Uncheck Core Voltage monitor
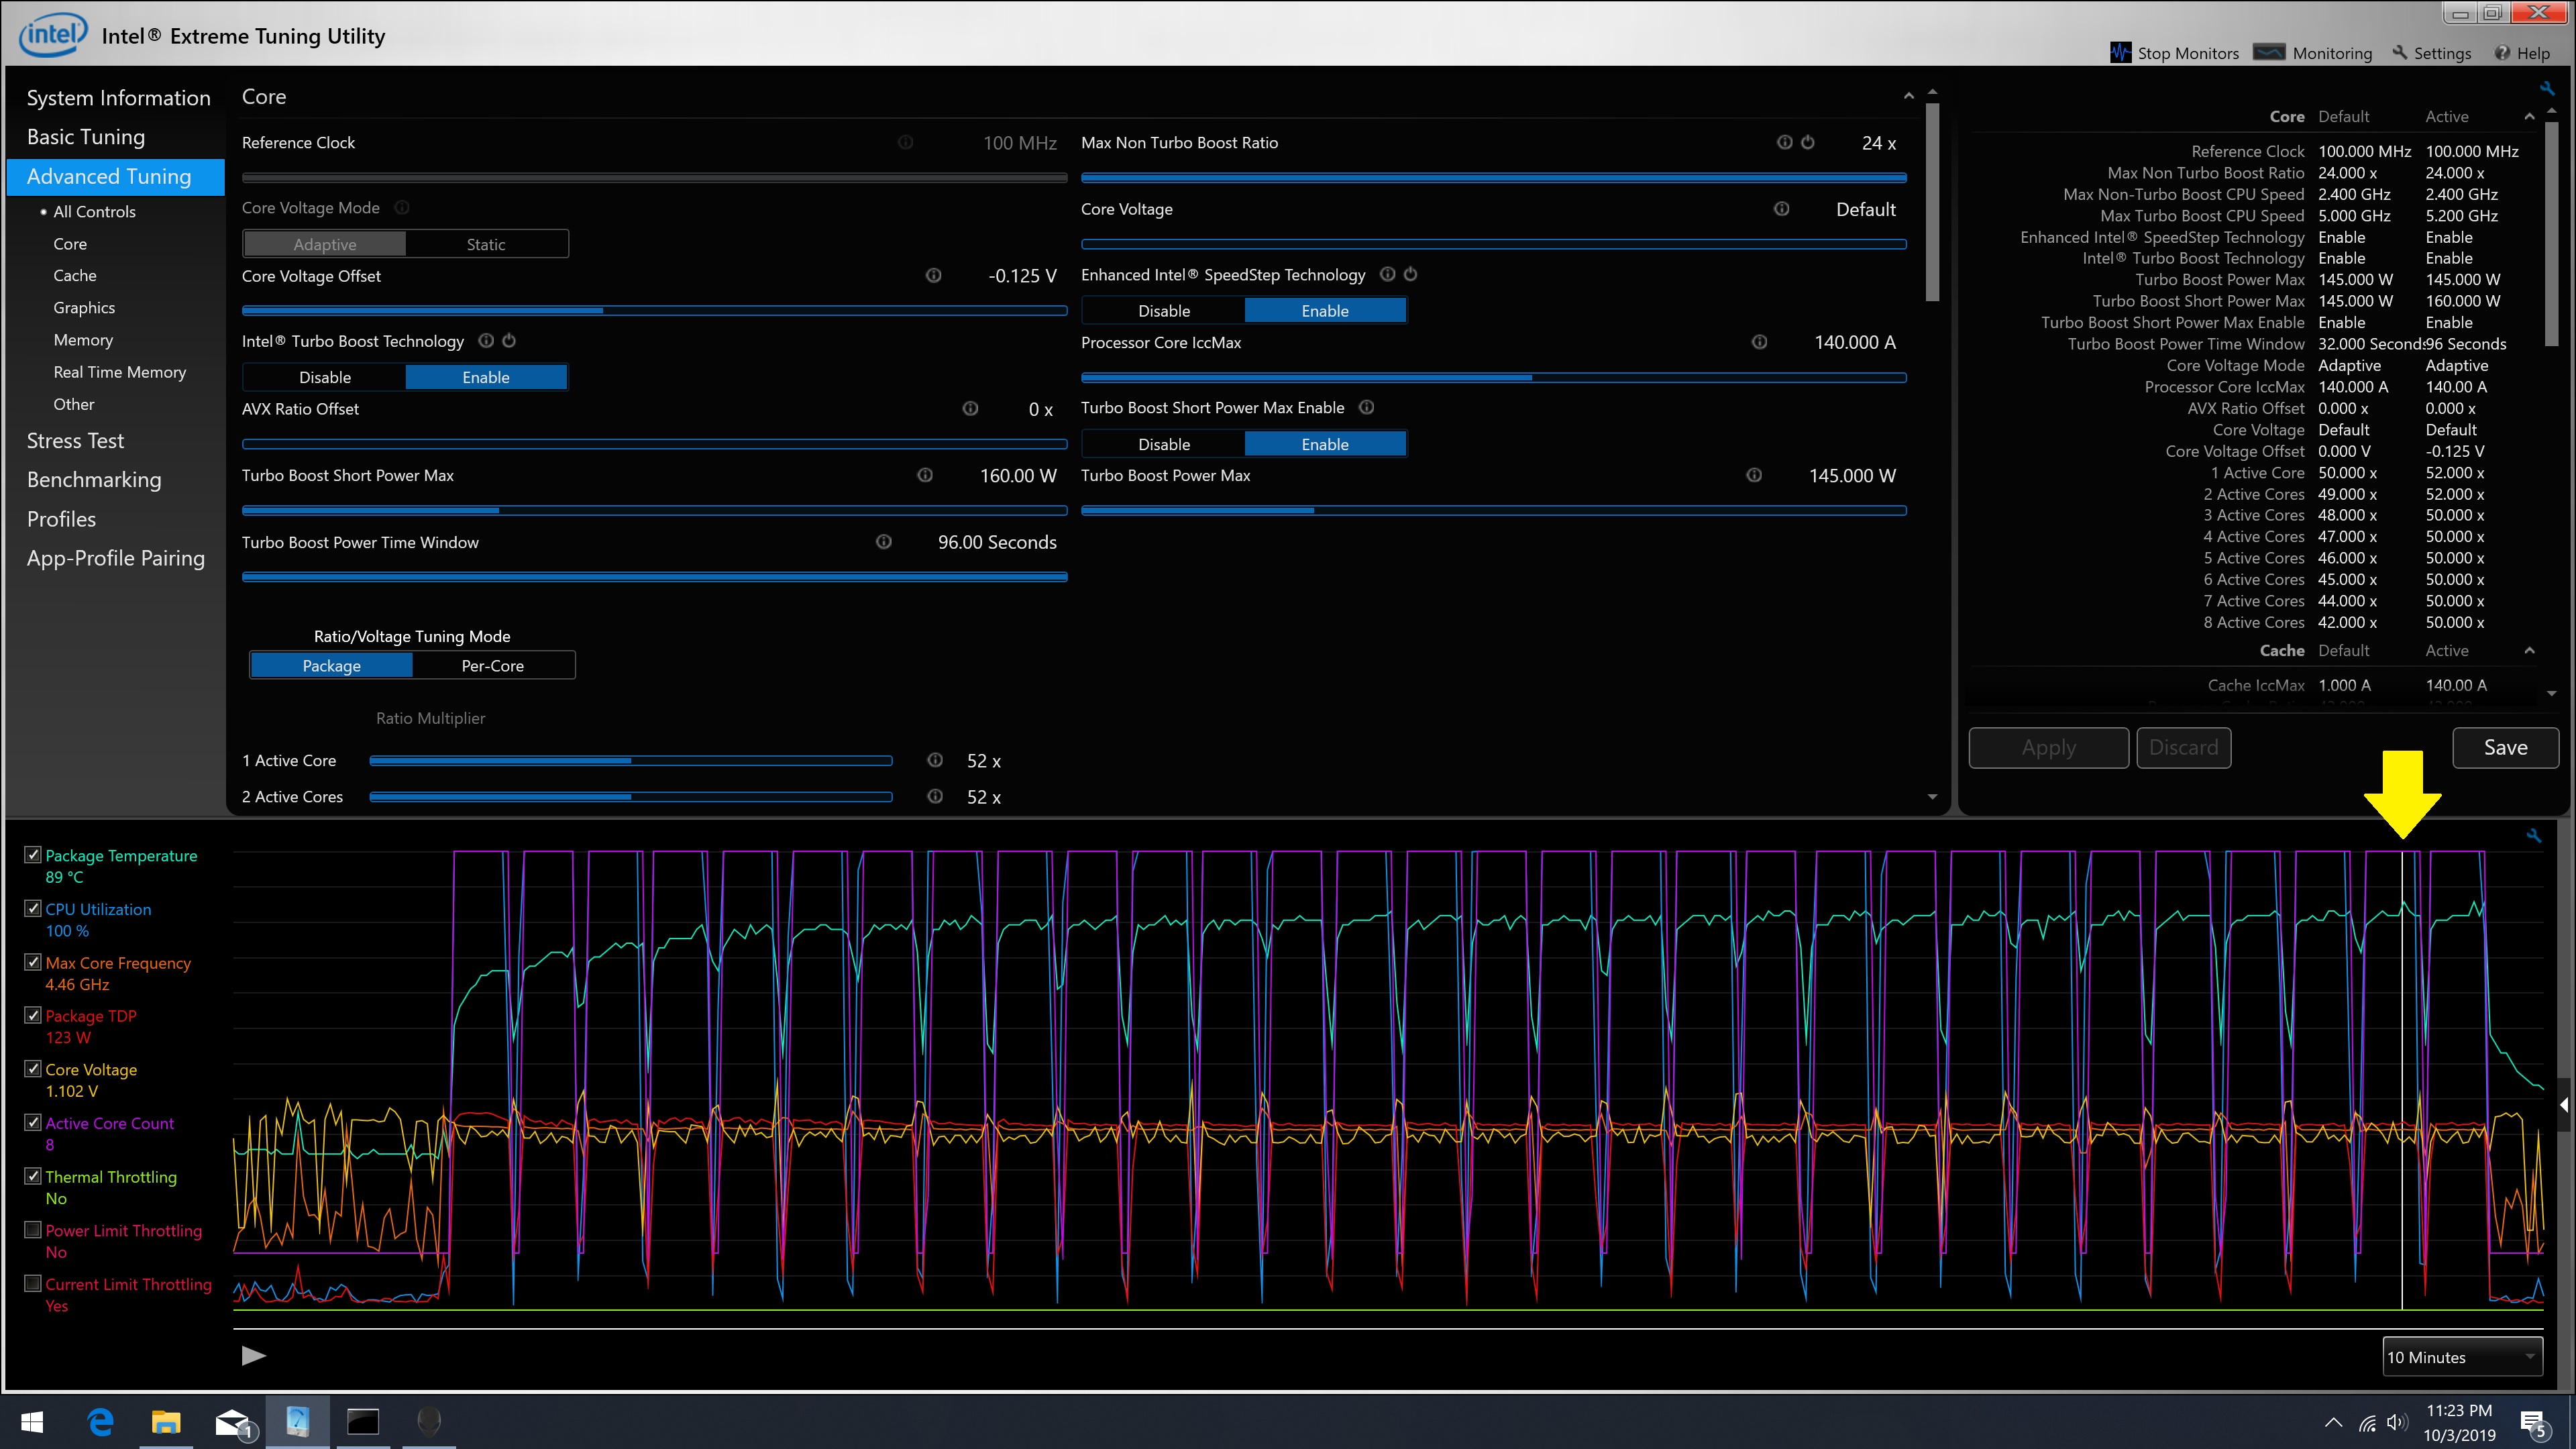This screenshot has height=1449, width=2576. pos(33,1069)
